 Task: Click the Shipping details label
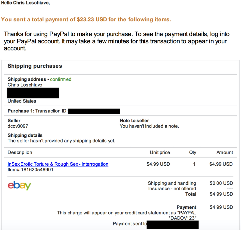tap(25, 135)
